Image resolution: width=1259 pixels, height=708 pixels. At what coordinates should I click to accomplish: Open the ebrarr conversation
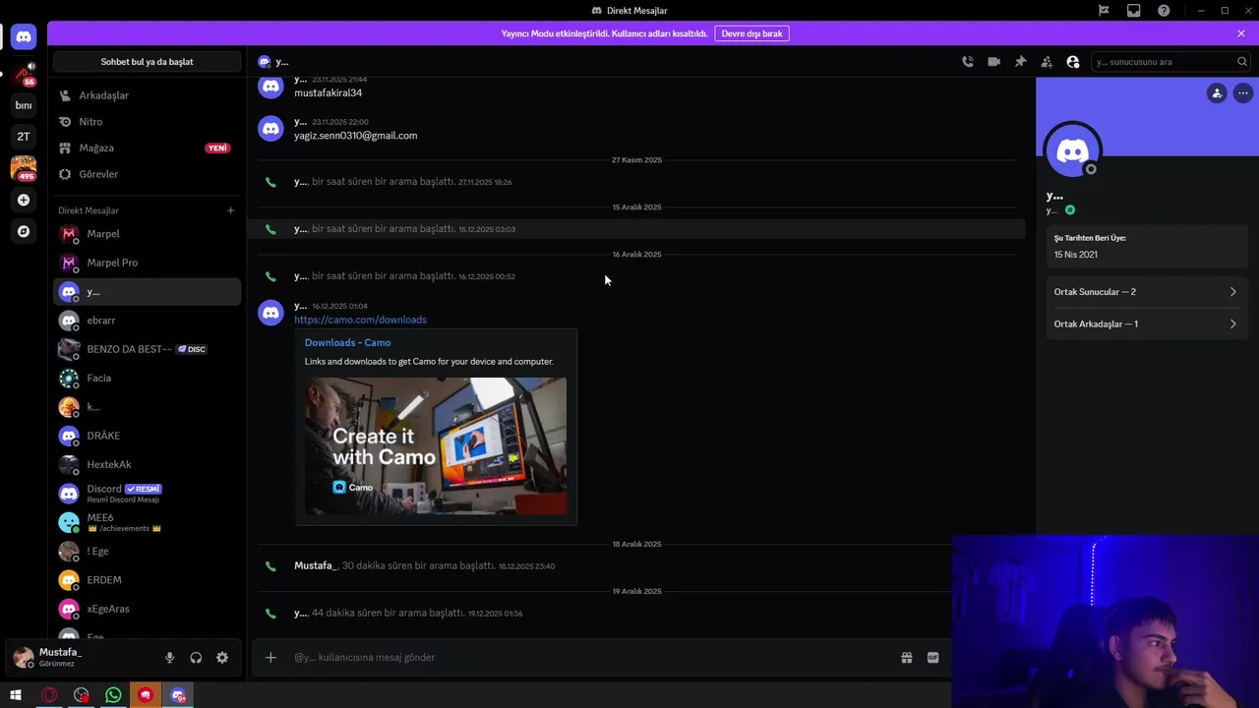[147, 321]
